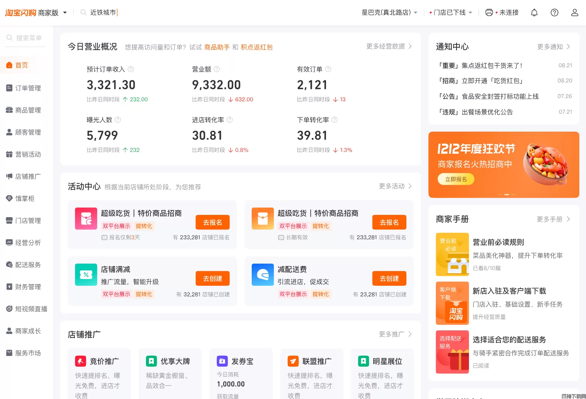The image size is (586, 399).
Task: Open the help question mark icon
Action: click(554, 13)
